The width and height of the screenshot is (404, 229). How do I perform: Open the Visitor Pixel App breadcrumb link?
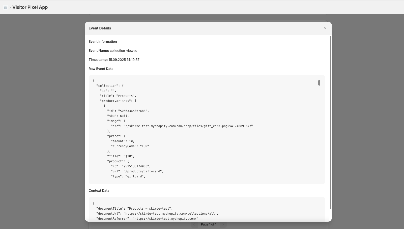pyautogui.click(x=30, y=7)
